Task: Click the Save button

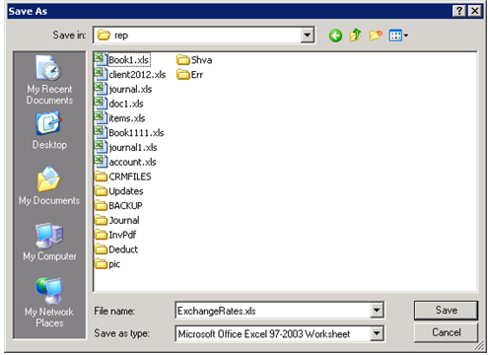Action: 446,310
